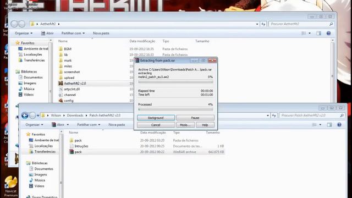Click Nova pasta in Patch window

[117, 125]
